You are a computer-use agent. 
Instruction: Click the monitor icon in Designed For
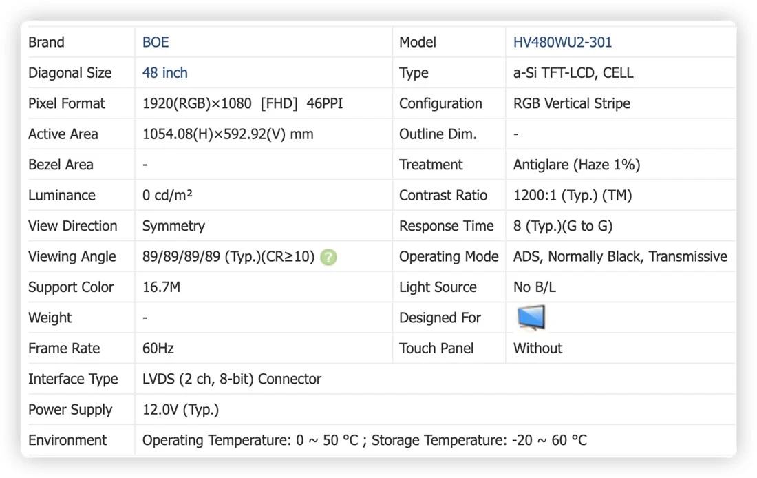531,318
